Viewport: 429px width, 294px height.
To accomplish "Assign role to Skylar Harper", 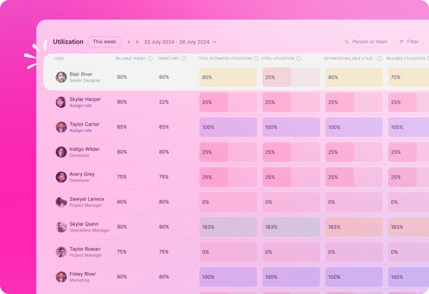I will pyautogui.click(x=80, y=105).
